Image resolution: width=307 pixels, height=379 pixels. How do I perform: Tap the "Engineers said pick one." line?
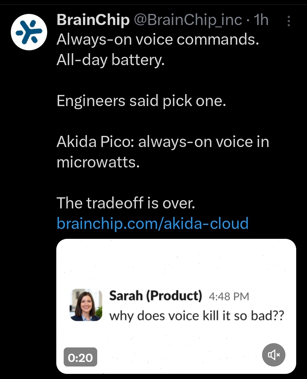(x=141, y=101)
